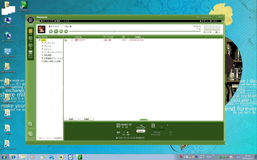Click the playback seek slider handle
The width and height of the screenshot is (257, 160).
click(x=113, y=31)
